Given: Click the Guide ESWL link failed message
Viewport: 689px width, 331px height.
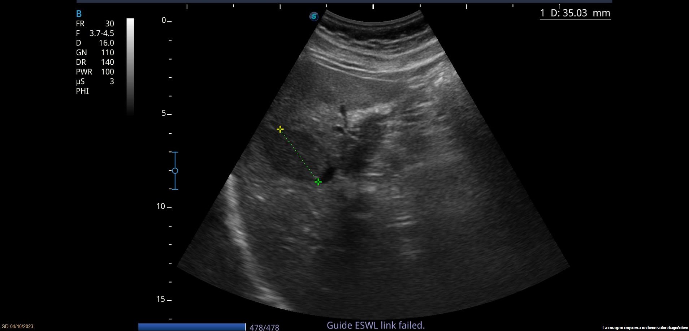Looking at the screenshot, I should pyautogui.click(x=376, y=325).
